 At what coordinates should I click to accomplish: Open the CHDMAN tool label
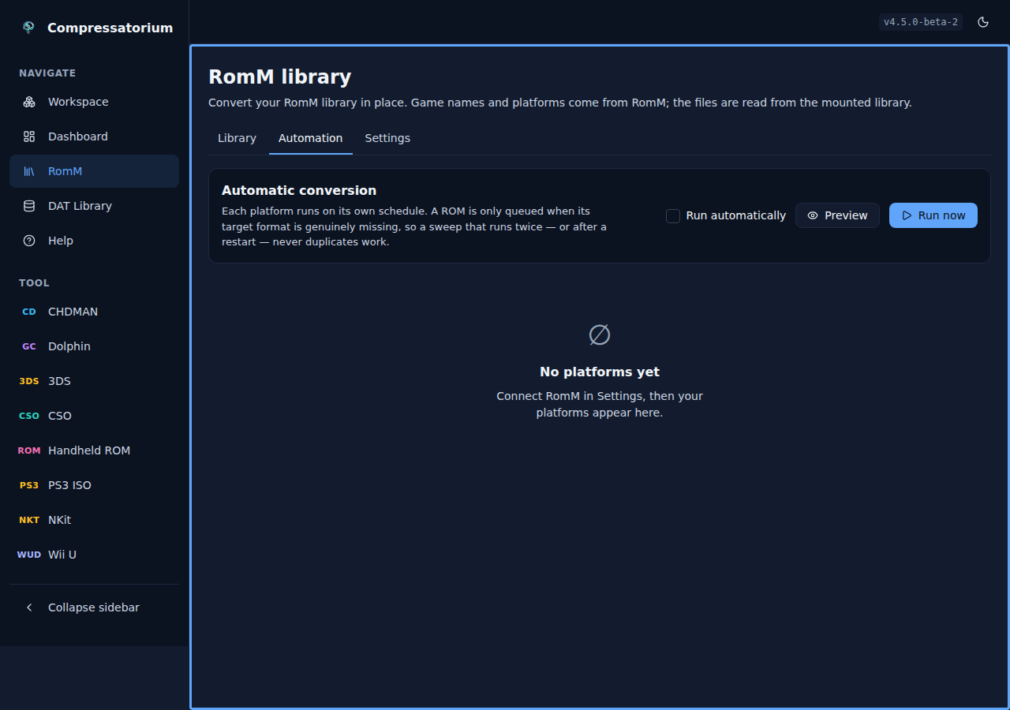click(73, 312)
